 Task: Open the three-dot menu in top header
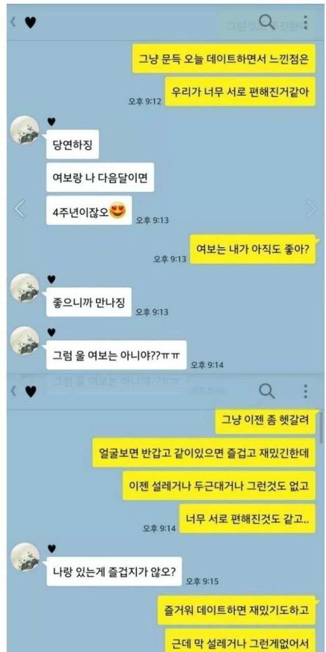pyautogui.click(x=305, y=22)
